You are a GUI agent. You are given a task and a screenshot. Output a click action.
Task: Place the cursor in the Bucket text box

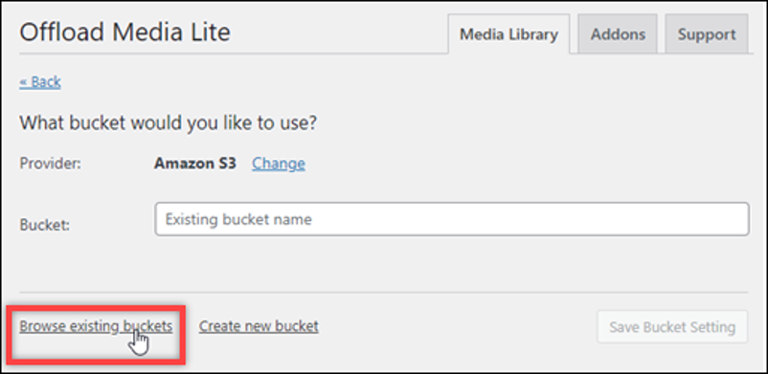point(452,219)
